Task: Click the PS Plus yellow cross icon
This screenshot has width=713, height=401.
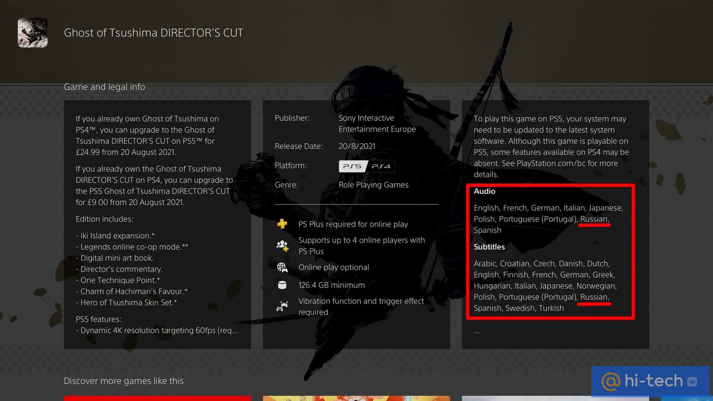Action: point(282,224)
